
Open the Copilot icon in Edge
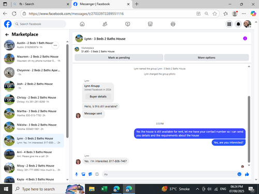tap(253, 13)
